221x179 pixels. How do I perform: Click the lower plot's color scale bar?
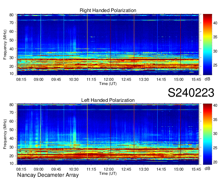[x=207, y=134]
